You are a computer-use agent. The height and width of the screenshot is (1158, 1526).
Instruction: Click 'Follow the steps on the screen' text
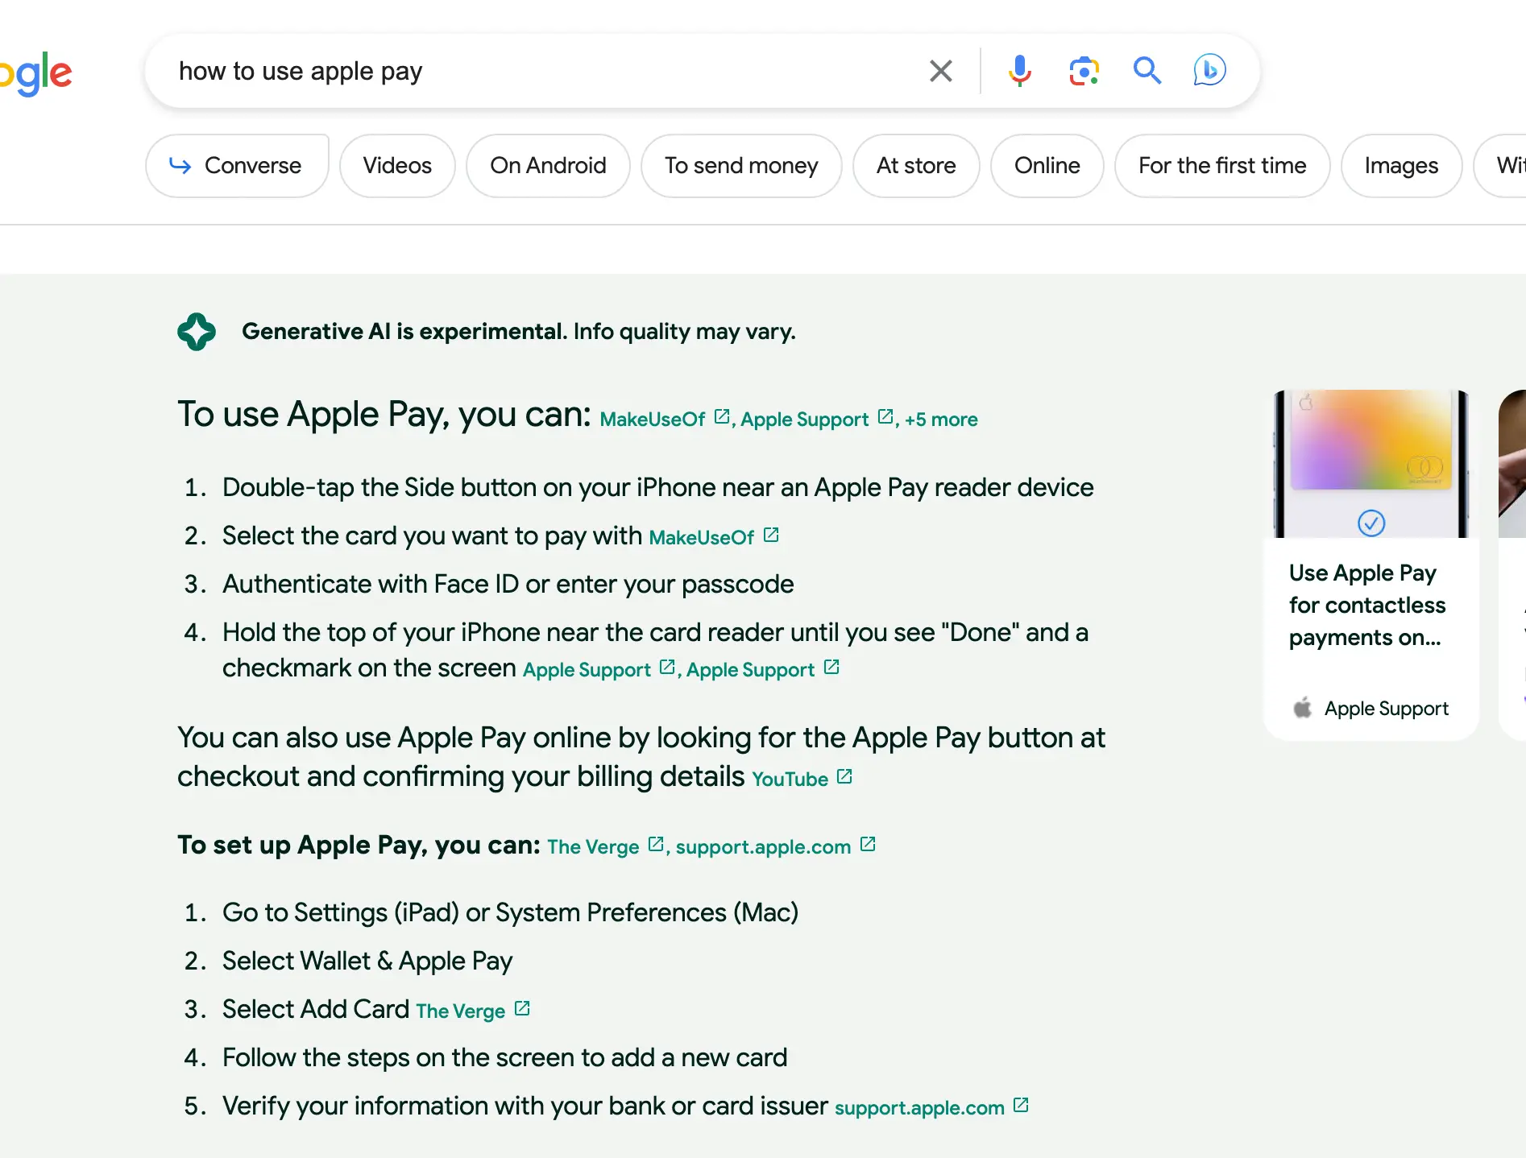pyautogui.click(x=504, y=1058)
